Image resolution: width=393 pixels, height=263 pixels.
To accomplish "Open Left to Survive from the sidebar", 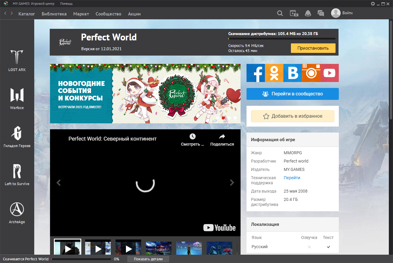I will point(17,175).
